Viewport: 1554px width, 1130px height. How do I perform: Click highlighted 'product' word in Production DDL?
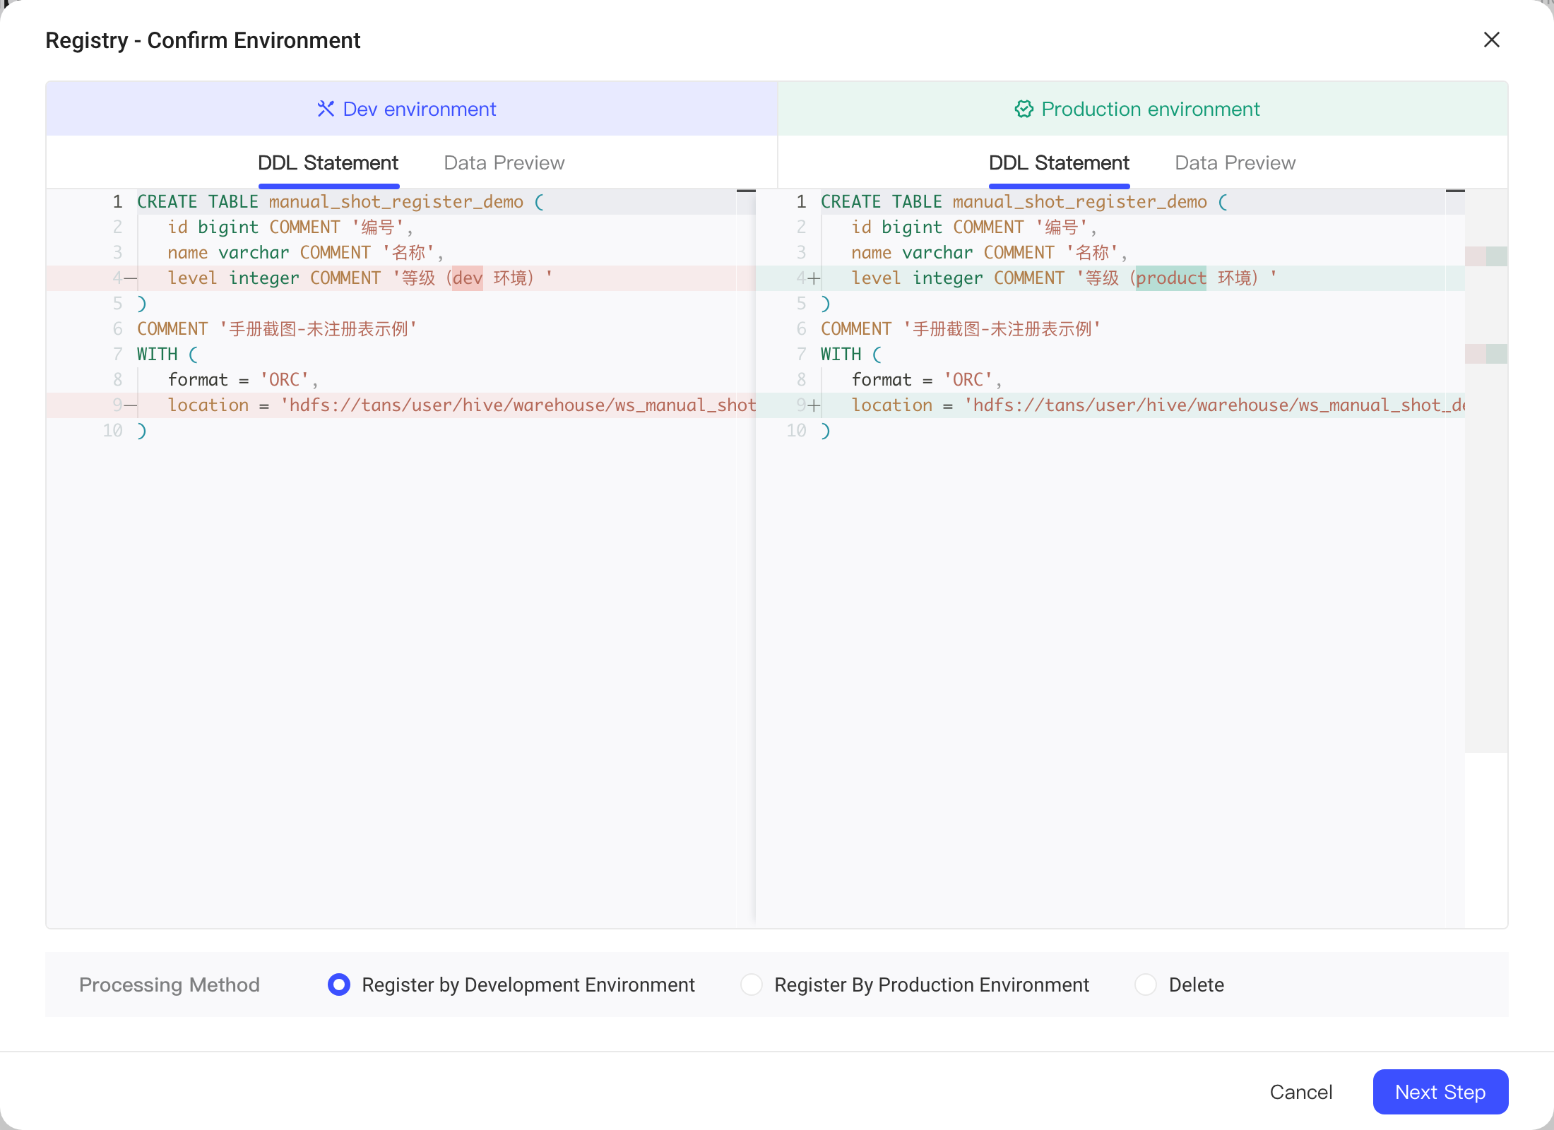[x=1171, y=278]
